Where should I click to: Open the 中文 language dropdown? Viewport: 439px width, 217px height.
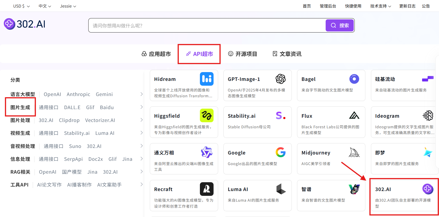45,6
